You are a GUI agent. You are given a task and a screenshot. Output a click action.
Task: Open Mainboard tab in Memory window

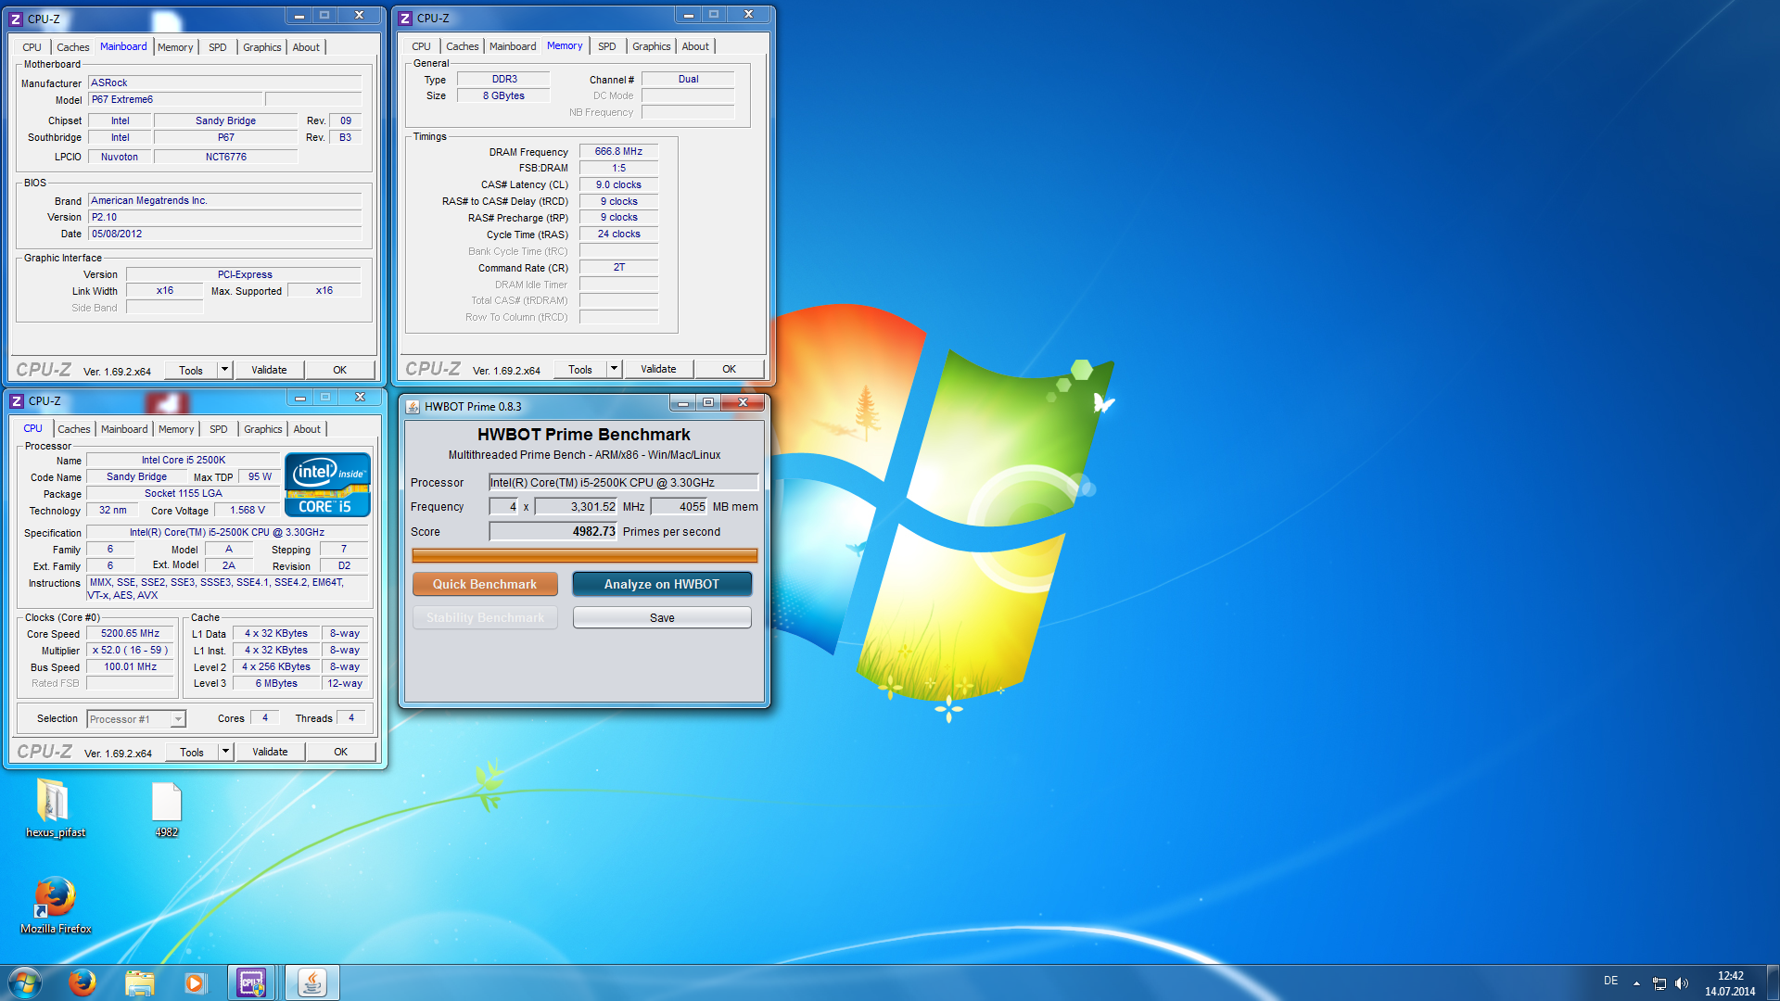click(x=513, y=46)
